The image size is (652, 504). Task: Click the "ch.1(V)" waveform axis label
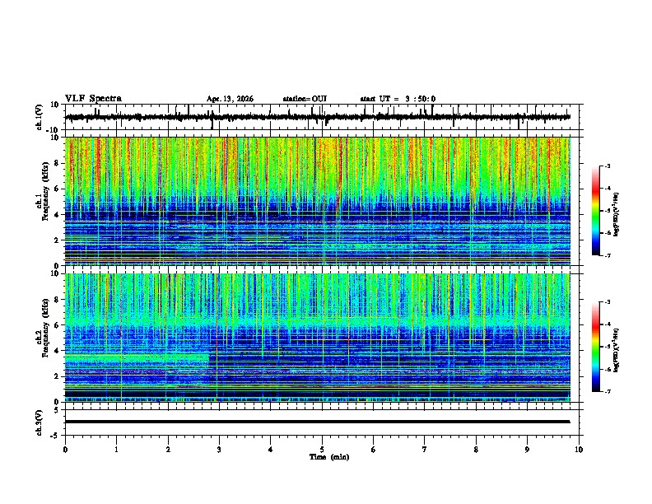(x=40, y=117)
